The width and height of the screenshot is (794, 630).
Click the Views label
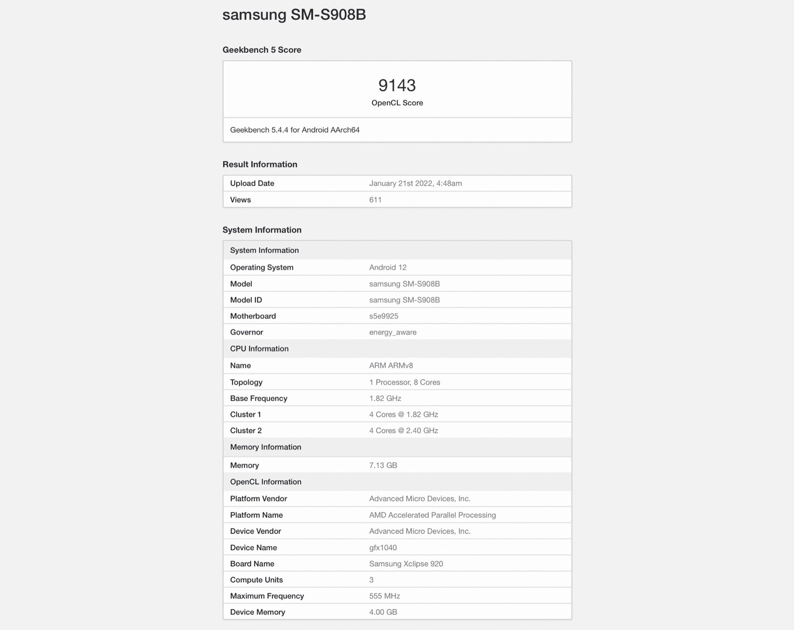(240, 199)
